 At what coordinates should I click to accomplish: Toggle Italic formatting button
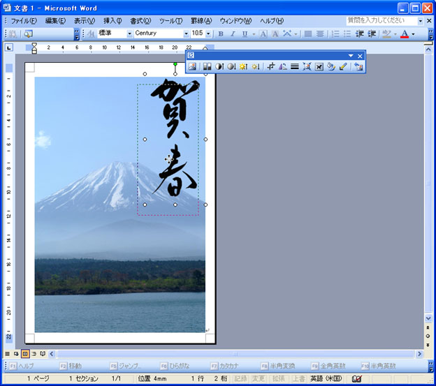(232, 34)
